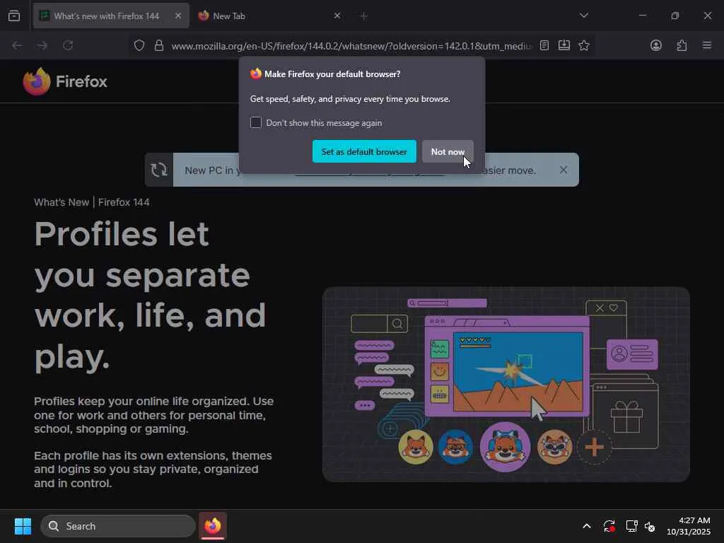Show hidden system tray icons
The height and width of the screenshot is (543, 724).
tap(586, 526)
